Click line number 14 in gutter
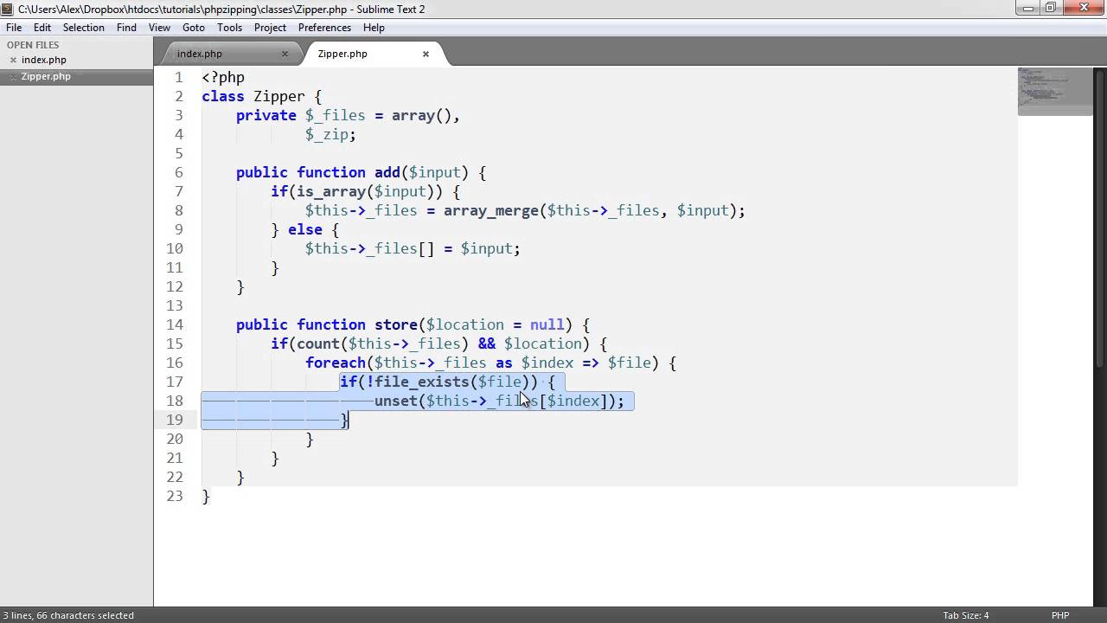Image resolution: width=1107 pixels, height=623 pixels. (175, 324)
